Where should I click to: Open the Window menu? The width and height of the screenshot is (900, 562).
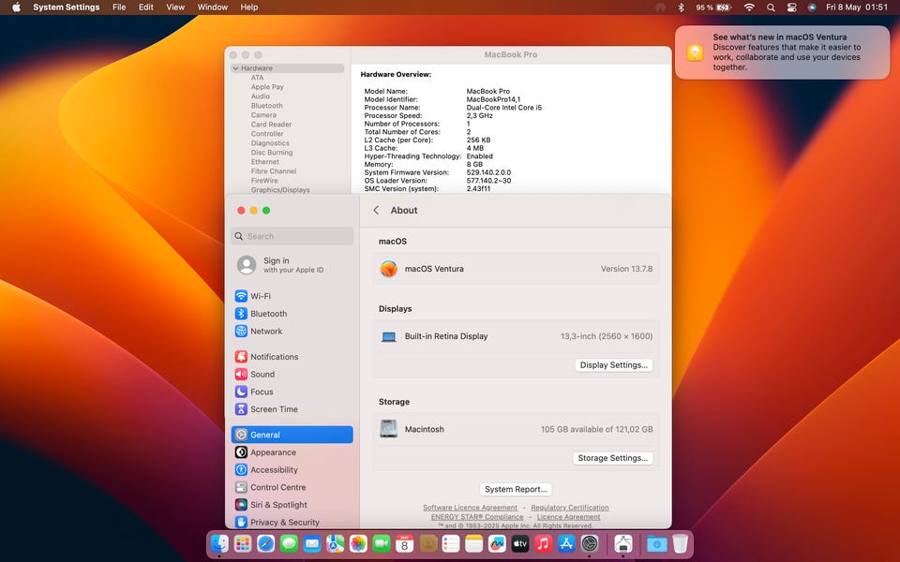pyautogui.click(x=213, y=7)
